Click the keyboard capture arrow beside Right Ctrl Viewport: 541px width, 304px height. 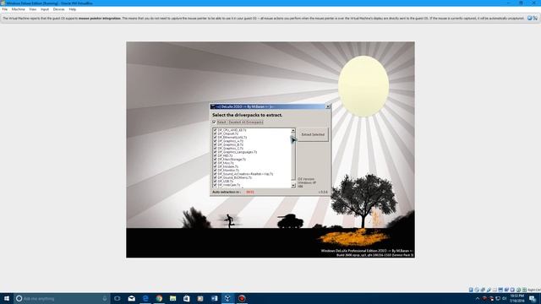click(524, 290)
